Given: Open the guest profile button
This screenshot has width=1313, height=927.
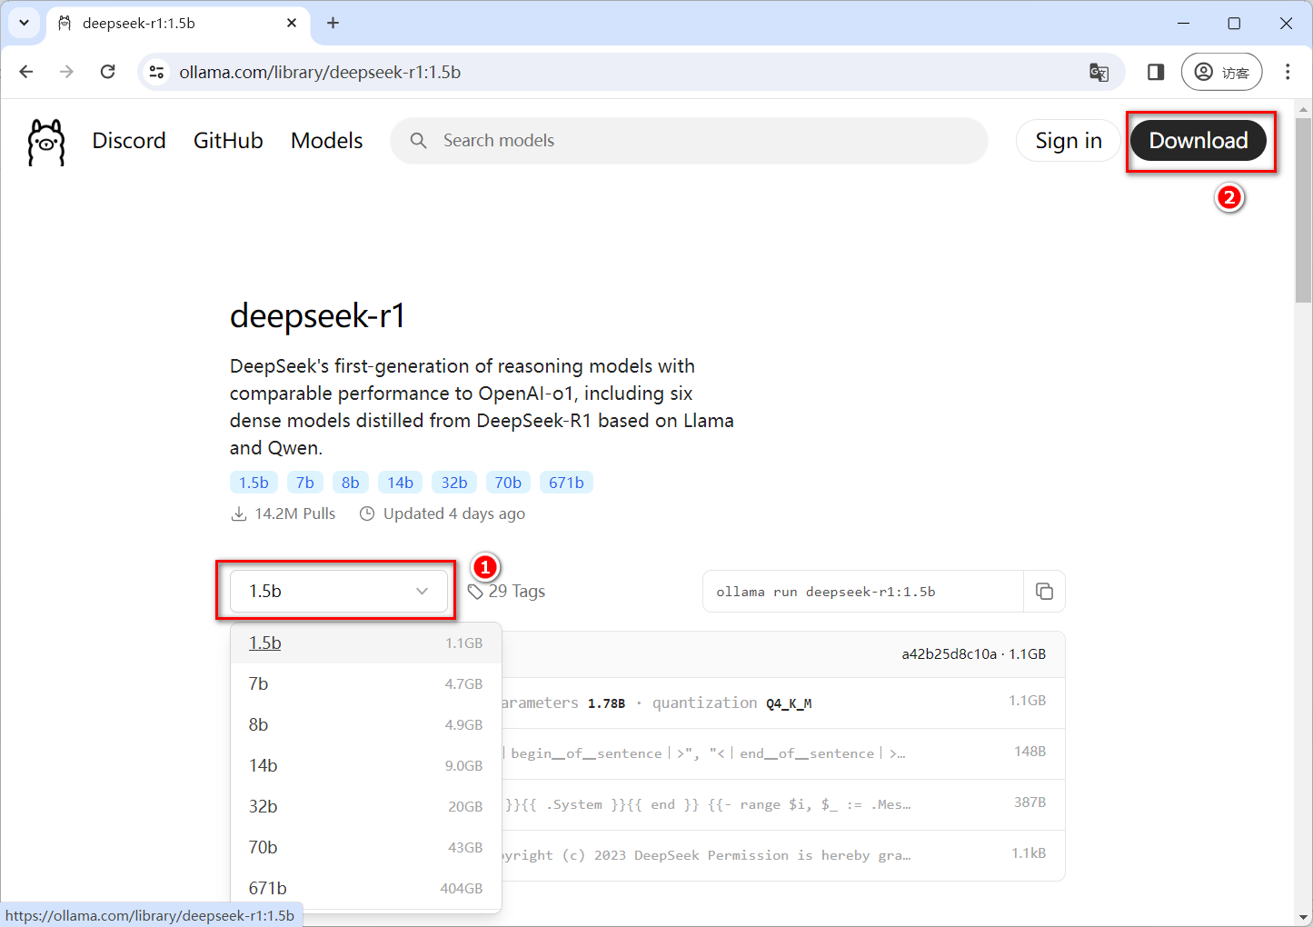Looking at the screenshot, I should (x=1221, y=72).
